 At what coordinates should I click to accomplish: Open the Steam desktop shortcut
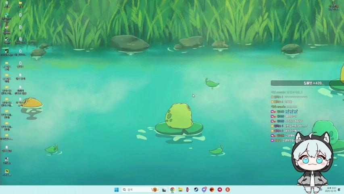6,40
